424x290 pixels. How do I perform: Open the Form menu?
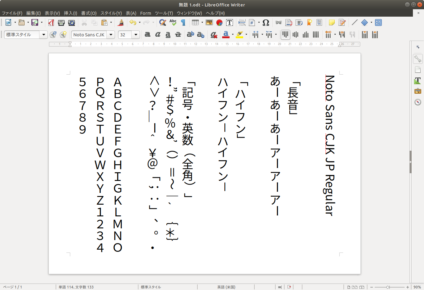[x=146, y=13]
